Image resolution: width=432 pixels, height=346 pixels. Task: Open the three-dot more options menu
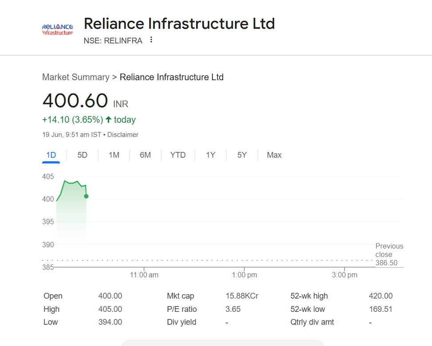pyautogui.click(x=151, y=40)
